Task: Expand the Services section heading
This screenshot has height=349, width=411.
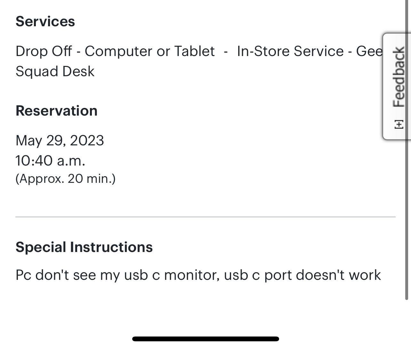Action: coord(45,21)
